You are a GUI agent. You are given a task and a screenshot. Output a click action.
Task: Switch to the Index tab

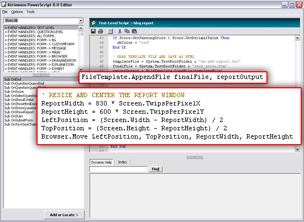pos(123,162)
